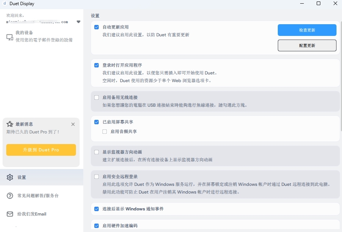Expand the account email dropdown arrow
This screenshot has width=342, height=232.
(79, 22)
